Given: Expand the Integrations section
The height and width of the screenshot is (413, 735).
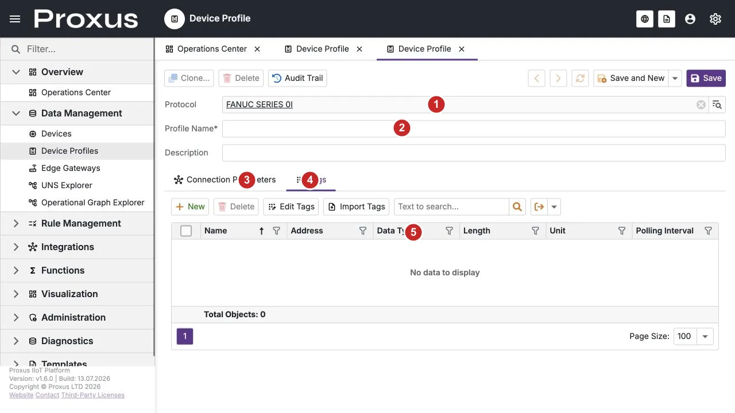Looking at the screenshot, I should (16, 247).
